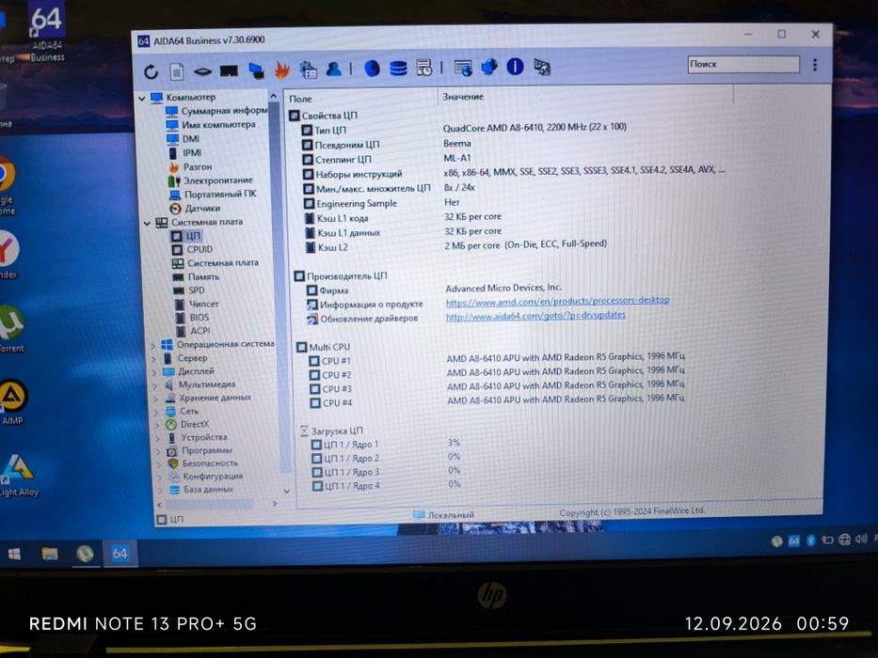The width and height of the screenshot is (878, 658).
Task: Open AIDA64 Business desktop shortcut
Action: 47,33
